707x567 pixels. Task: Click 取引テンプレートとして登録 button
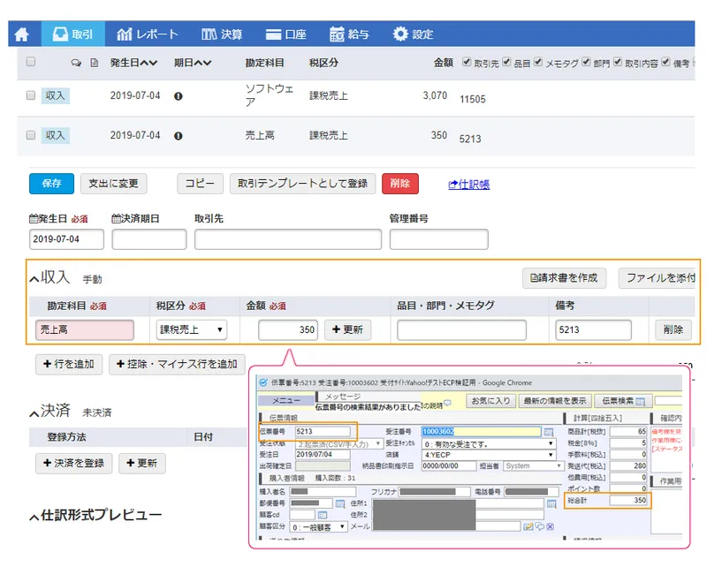[302, 184]
